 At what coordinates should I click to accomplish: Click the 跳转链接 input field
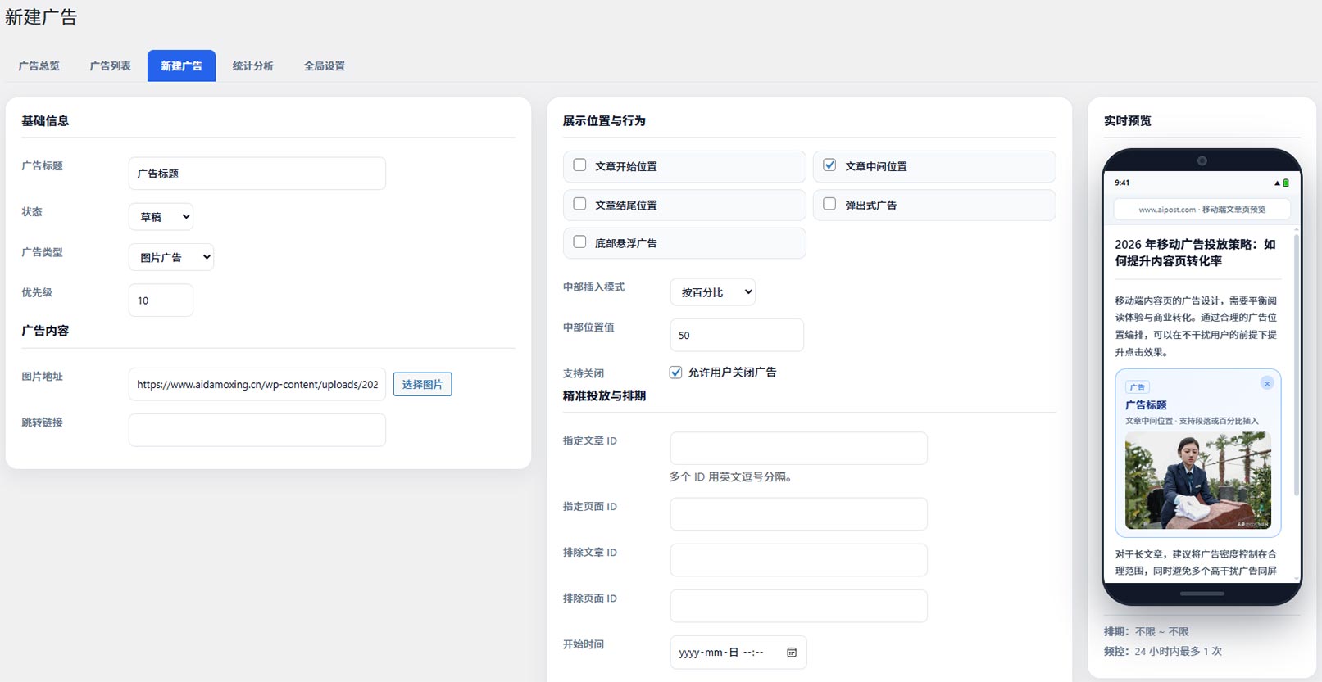pyautogui.click(x=257, y=430)
